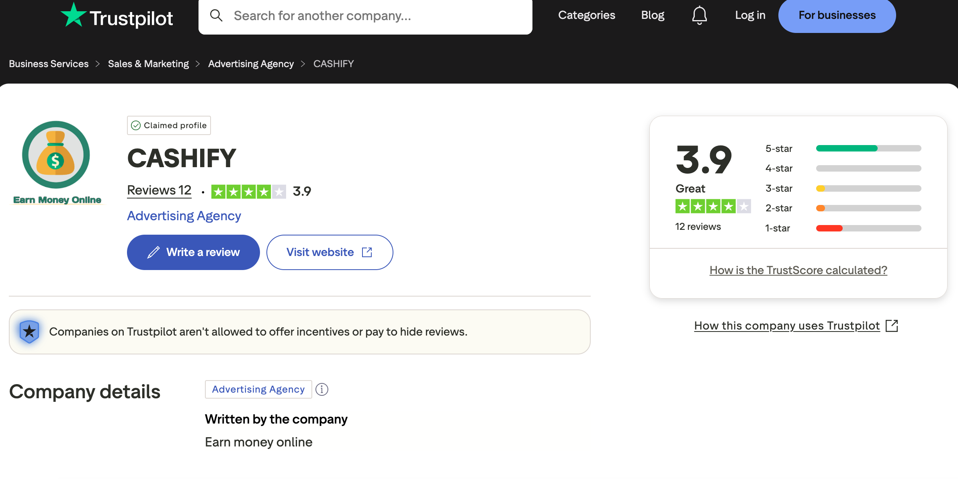
Task: Click Log in
Action: pos(750,15)
